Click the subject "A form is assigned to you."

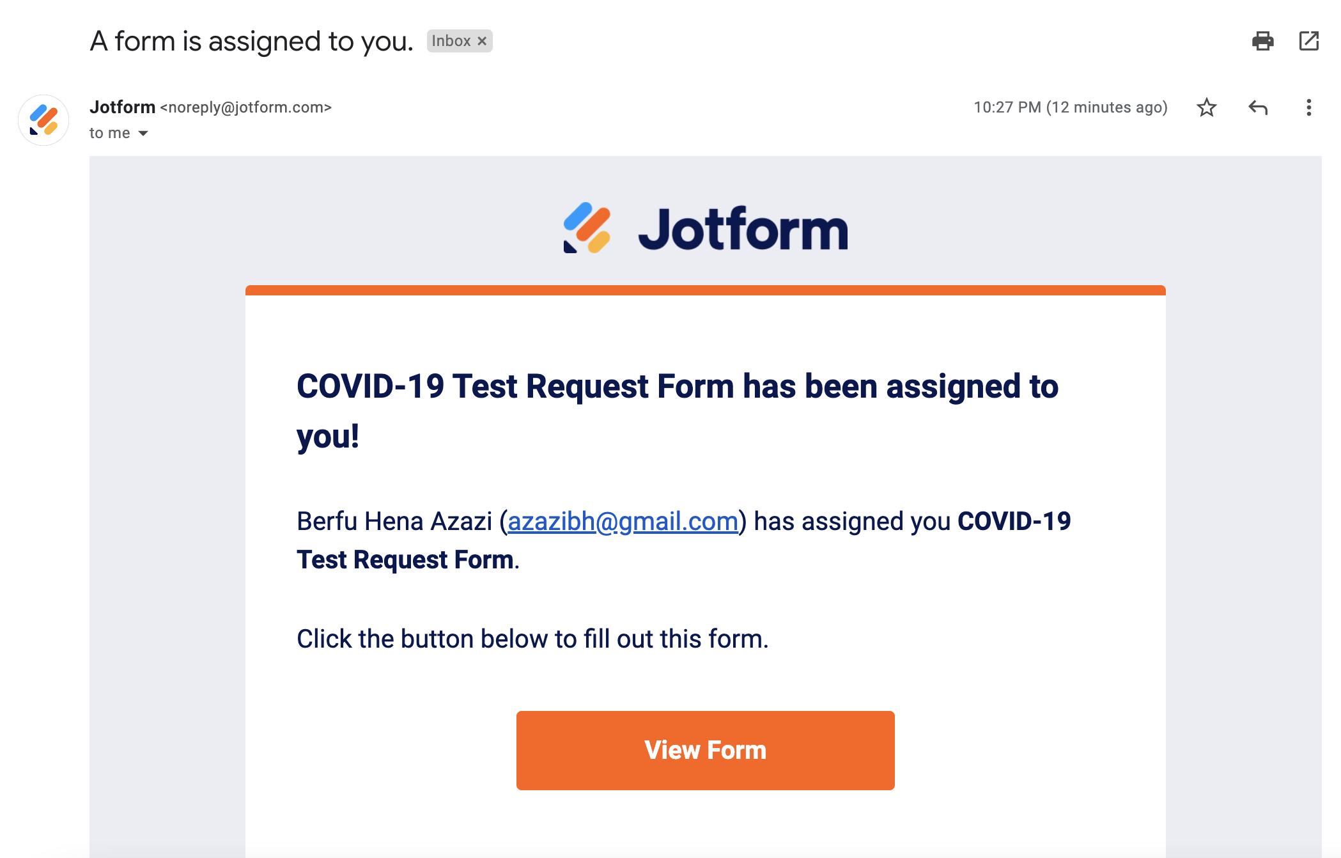(x=251, y=42)
